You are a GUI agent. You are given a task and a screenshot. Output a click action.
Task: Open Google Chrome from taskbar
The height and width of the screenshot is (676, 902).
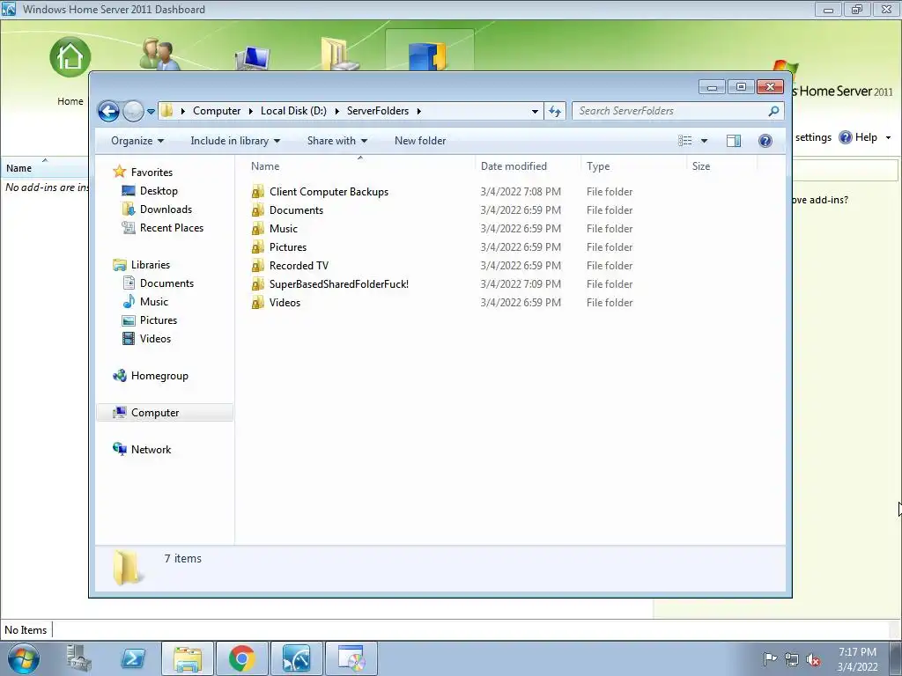[x=241, y=658]
